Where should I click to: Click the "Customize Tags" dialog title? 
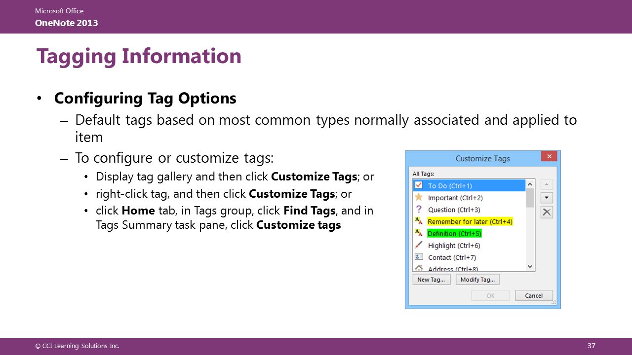[482, 158]
